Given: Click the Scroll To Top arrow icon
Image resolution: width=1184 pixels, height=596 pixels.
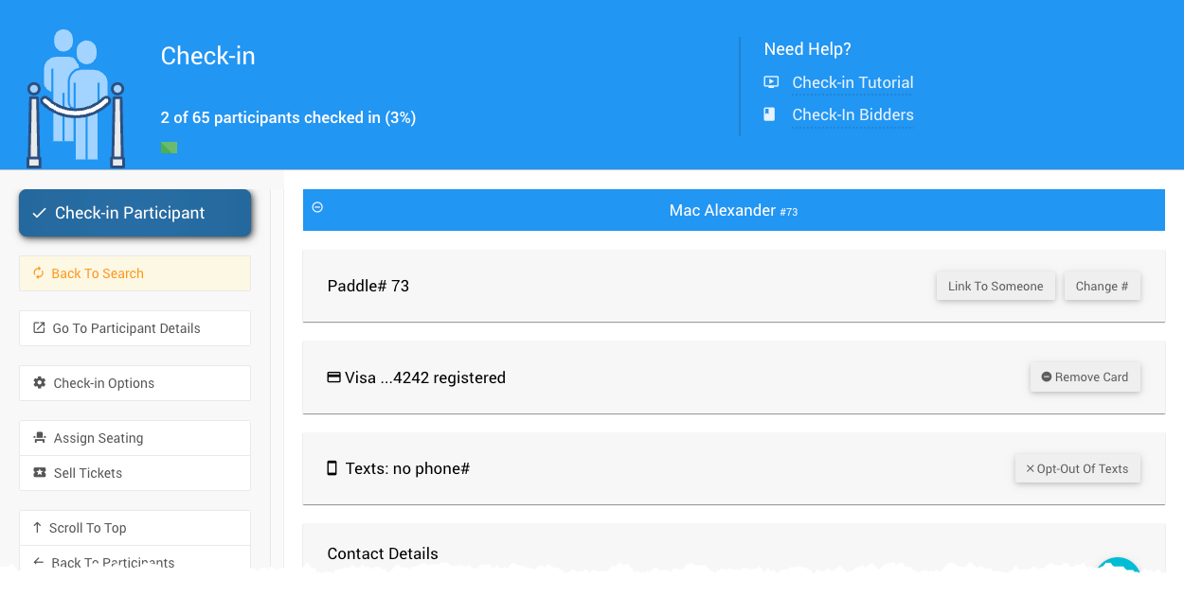Looking at the screenshot, I should [38, 528].
